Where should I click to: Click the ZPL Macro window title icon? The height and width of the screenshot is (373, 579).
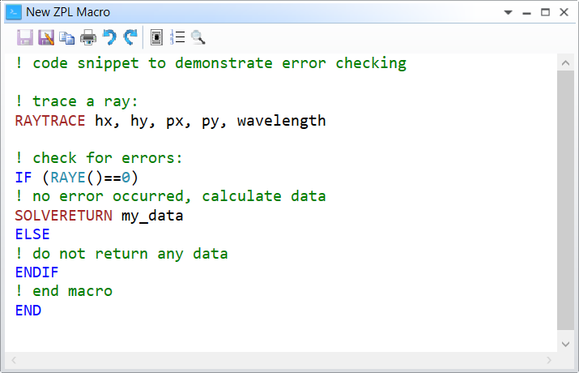[x=14, y=12]
